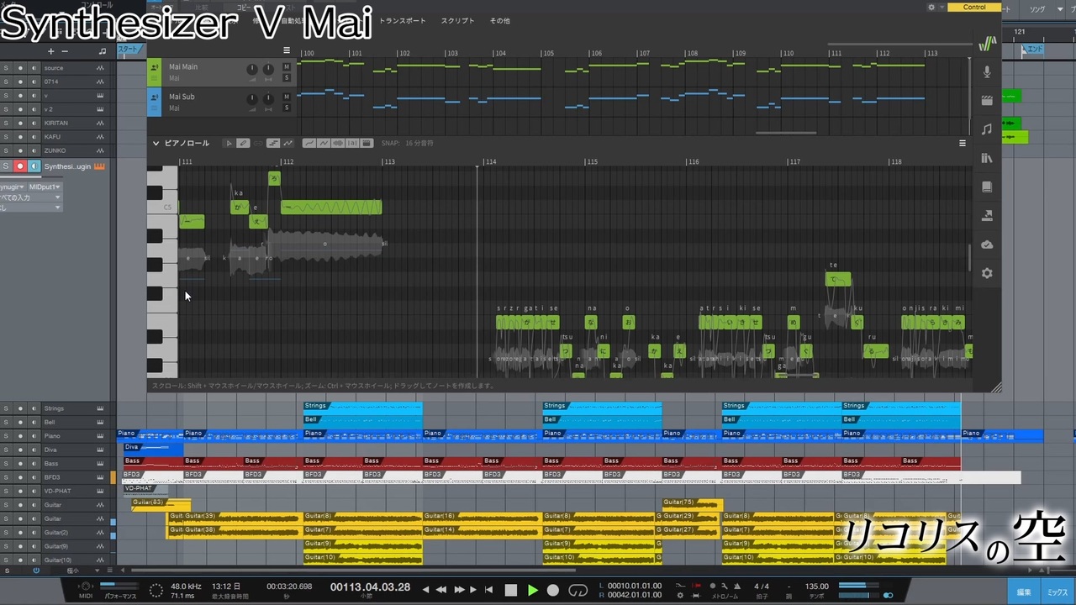Select the KIRITAN track name
Image resolution: width=1076 pixels, height=605 pixels.
[x=55, y=123]
